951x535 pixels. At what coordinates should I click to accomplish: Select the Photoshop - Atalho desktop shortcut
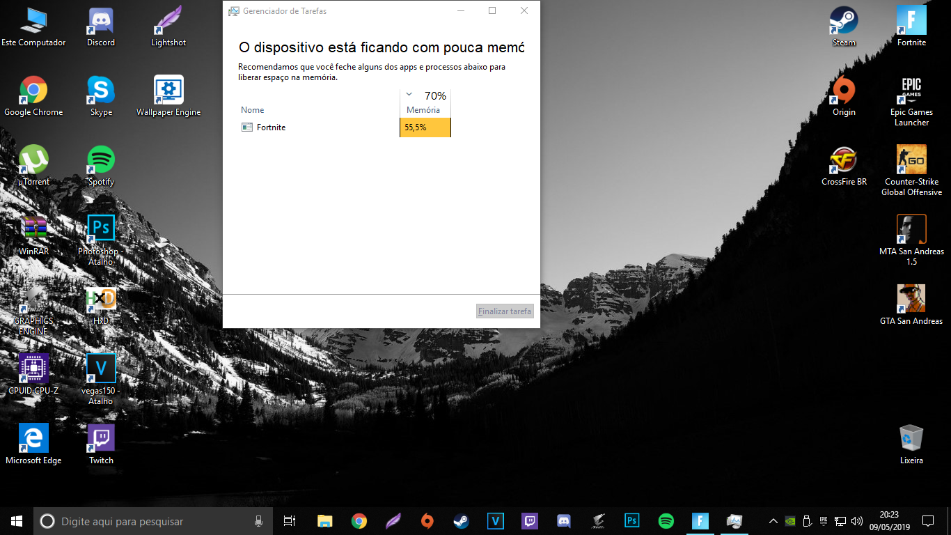(101, 240)
